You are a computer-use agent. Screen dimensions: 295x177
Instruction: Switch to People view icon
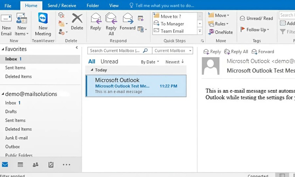35,165
